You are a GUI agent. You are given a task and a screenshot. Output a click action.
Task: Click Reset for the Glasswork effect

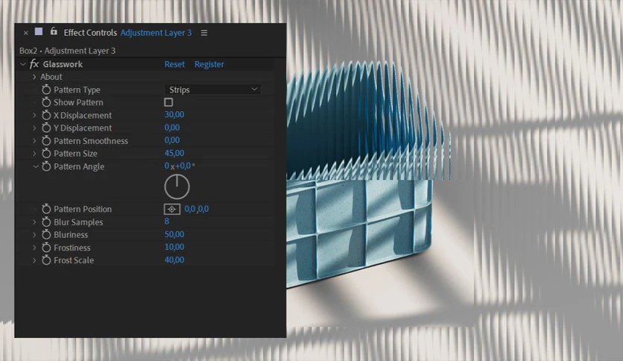click(x=174, y=64)
